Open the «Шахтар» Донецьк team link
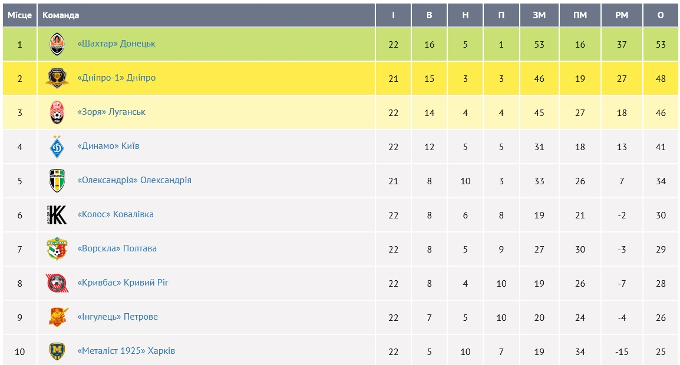Viewport: 680px width, 365px height. point(117,44)
